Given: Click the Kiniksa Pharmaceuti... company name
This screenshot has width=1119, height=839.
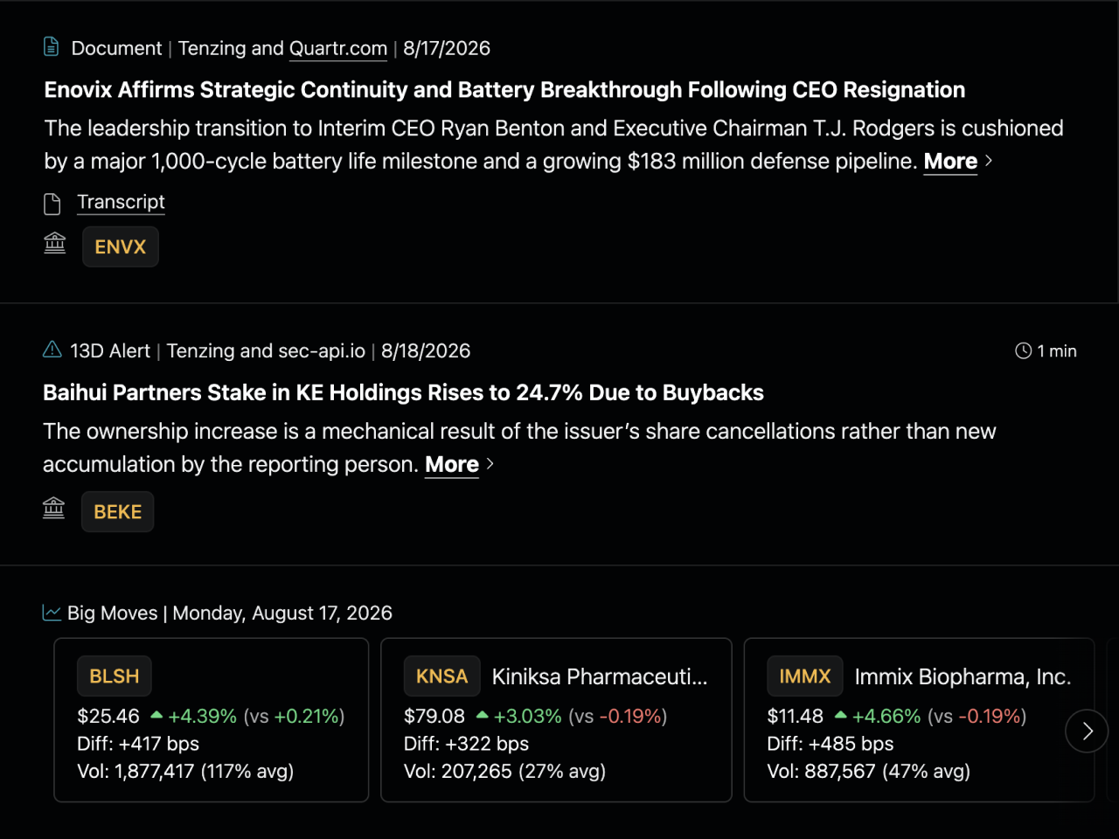Looking at the screenshot, I should tap(600, 676).
